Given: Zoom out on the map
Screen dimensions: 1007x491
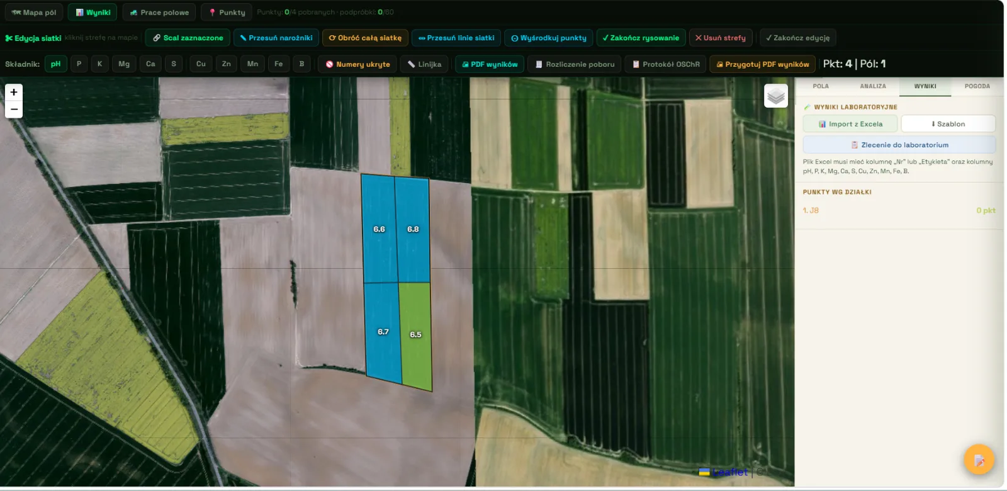Looking at the screenshot, I should (14, 110).
